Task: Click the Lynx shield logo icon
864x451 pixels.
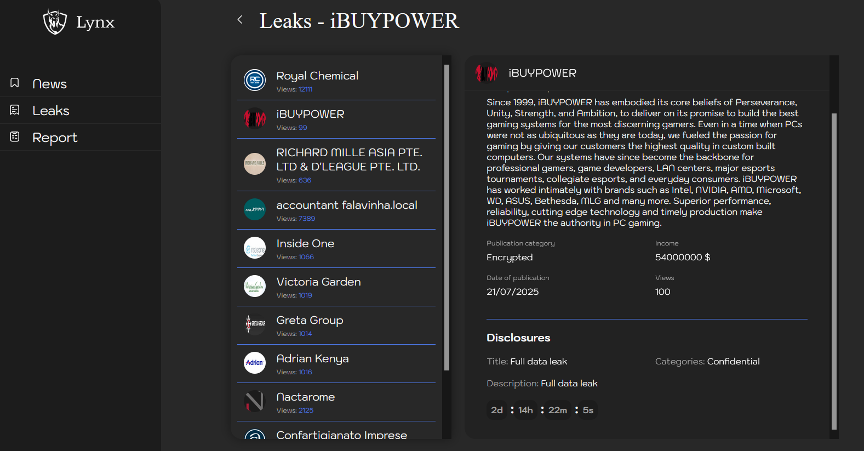Action: 55,22
